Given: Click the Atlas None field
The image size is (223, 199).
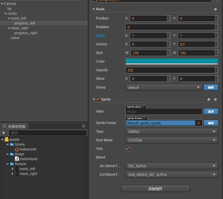Looking at the screenshot, I should (x=164, y=112).
